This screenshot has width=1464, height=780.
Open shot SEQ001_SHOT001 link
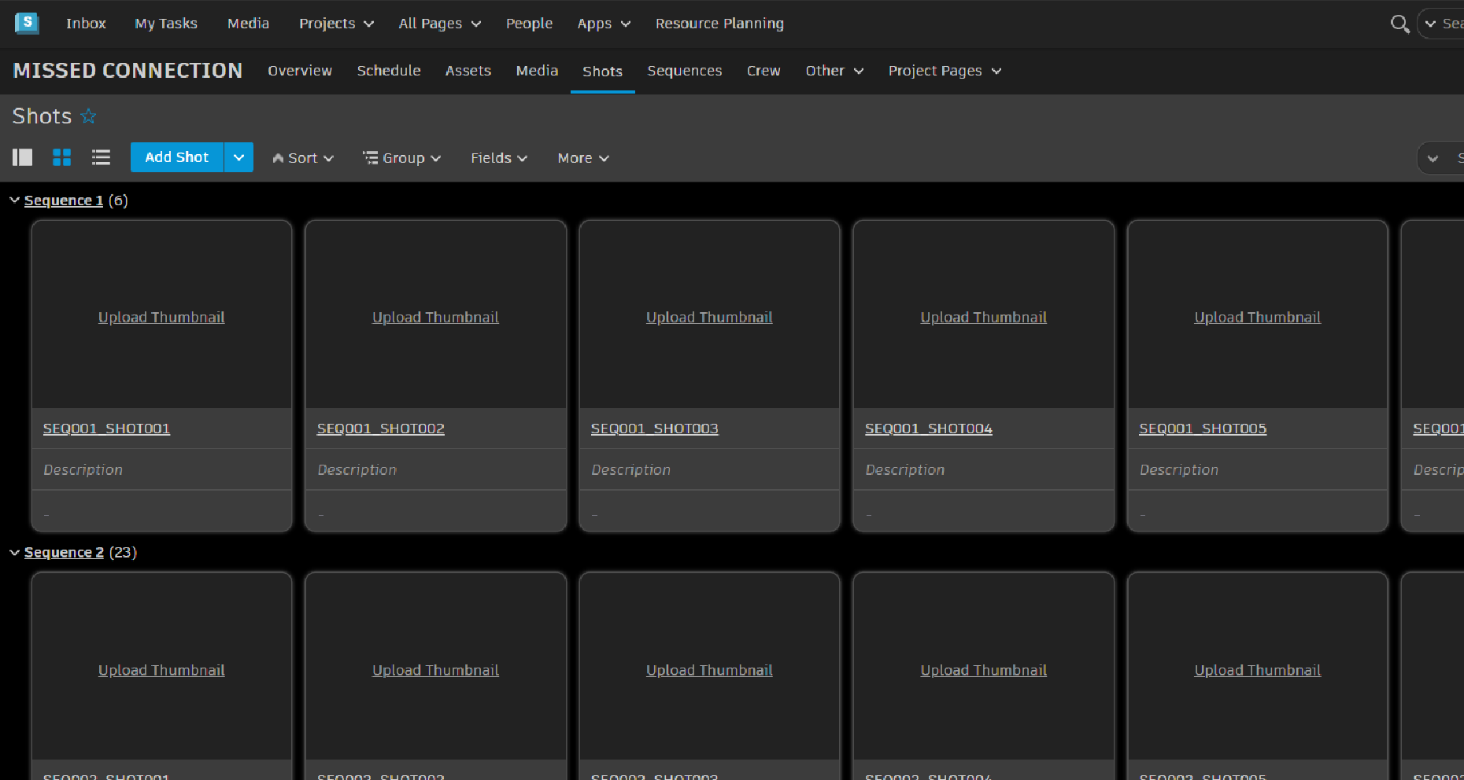point(106,429)
